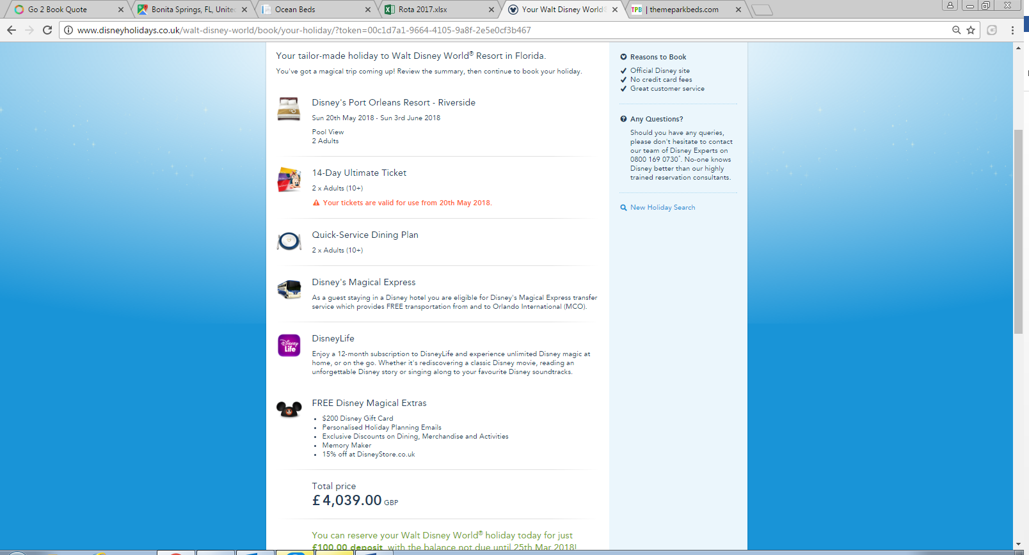
Task: Click the Disney's Port Orleans Resort - Riverside heading
Action: pos(394,102)
